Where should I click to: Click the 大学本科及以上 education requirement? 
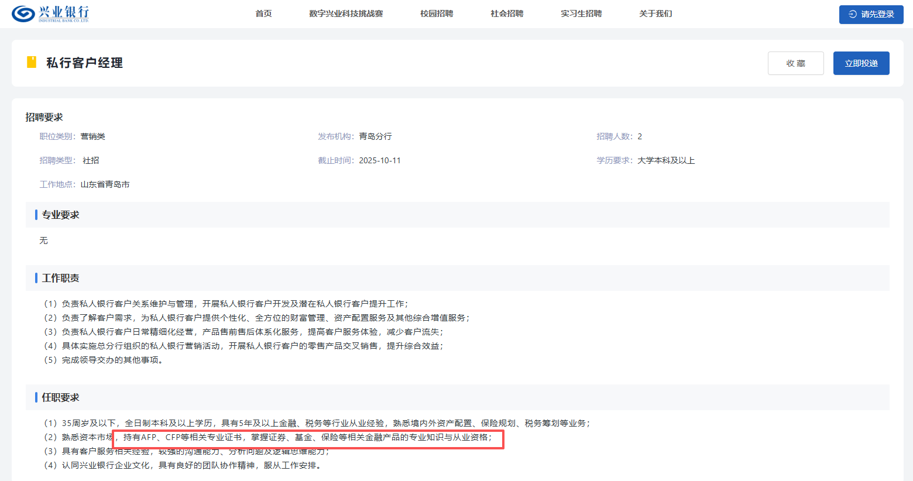[666, 160]
